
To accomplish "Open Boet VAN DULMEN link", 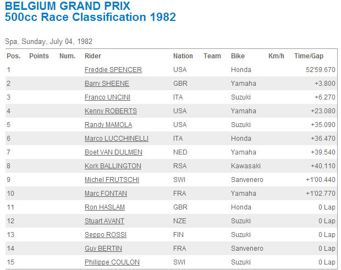I will [113, 152].
